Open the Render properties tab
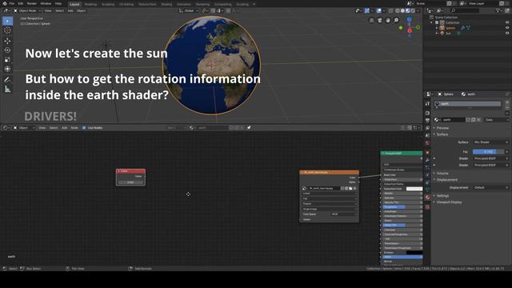This screenshot has height=288, width=512. [x=427, y=113]
